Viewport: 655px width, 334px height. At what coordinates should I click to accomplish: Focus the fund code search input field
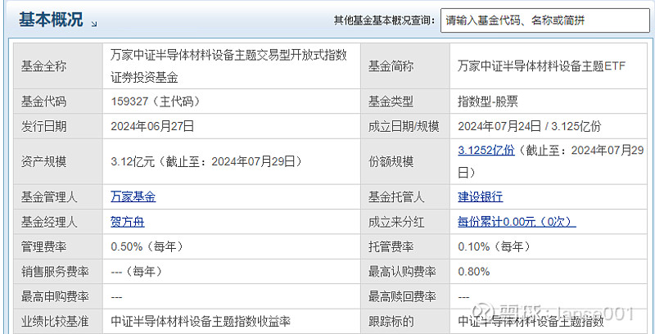coord(545,20)
